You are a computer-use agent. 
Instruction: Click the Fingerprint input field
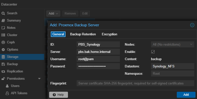coord(135,83)
